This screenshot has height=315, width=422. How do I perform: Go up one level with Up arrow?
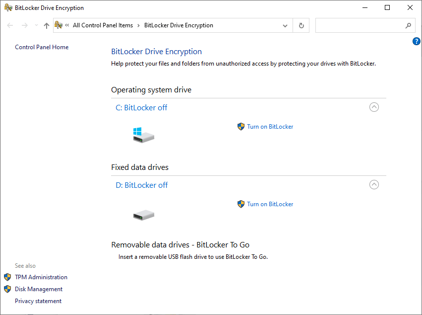[x=47, y=25]
